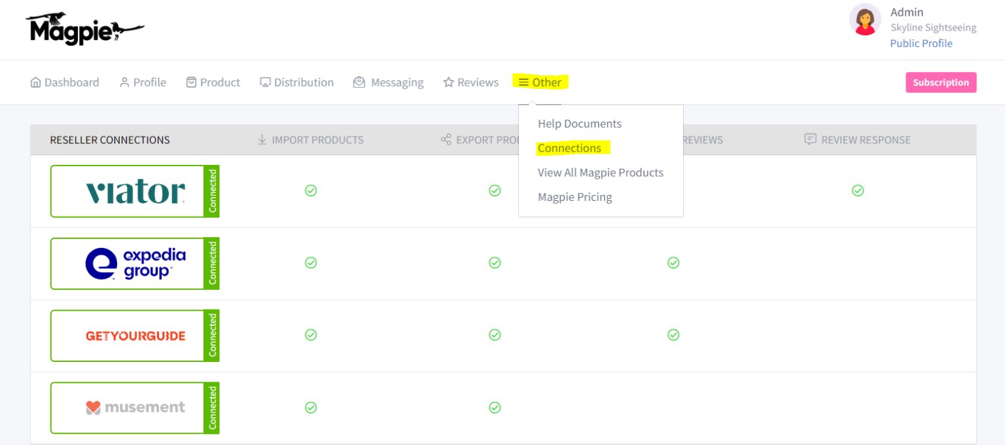Collapse the Other dropdown menu
The width and height of the screenshot is (1005, 445).
[540, 82]
